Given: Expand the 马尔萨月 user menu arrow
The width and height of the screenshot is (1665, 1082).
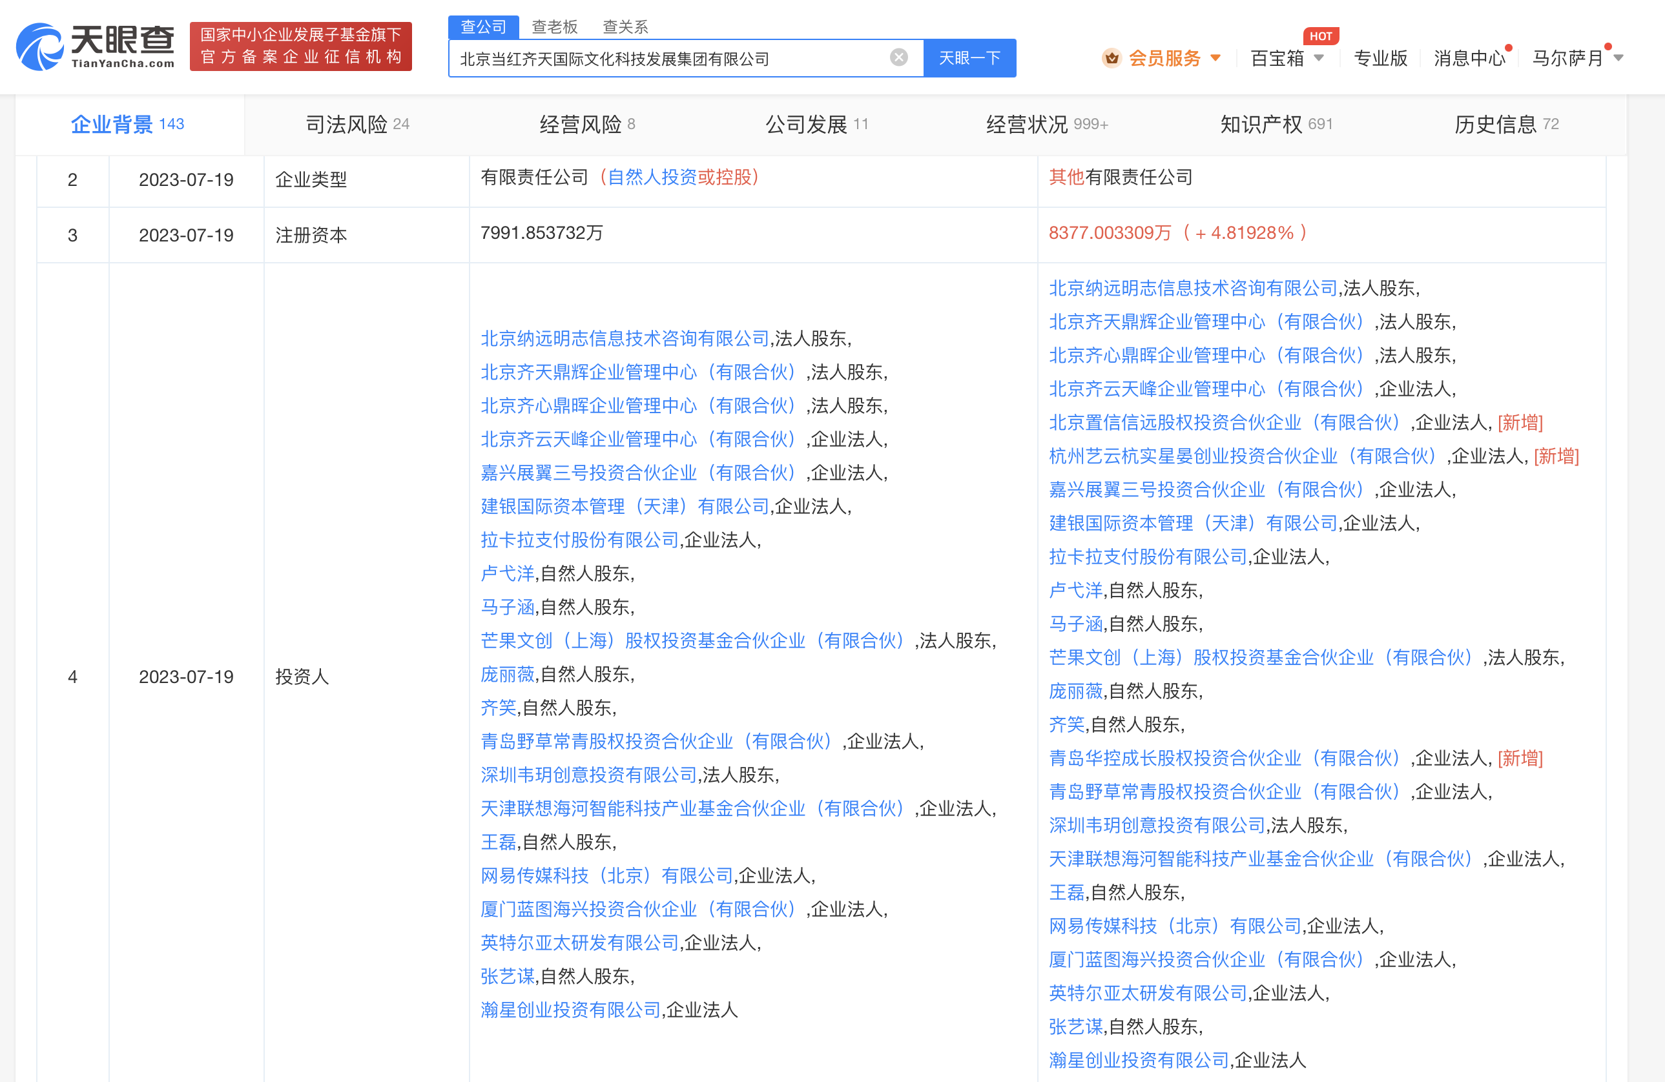Looking at the screenshot, I should click(x=1618, y=58).
